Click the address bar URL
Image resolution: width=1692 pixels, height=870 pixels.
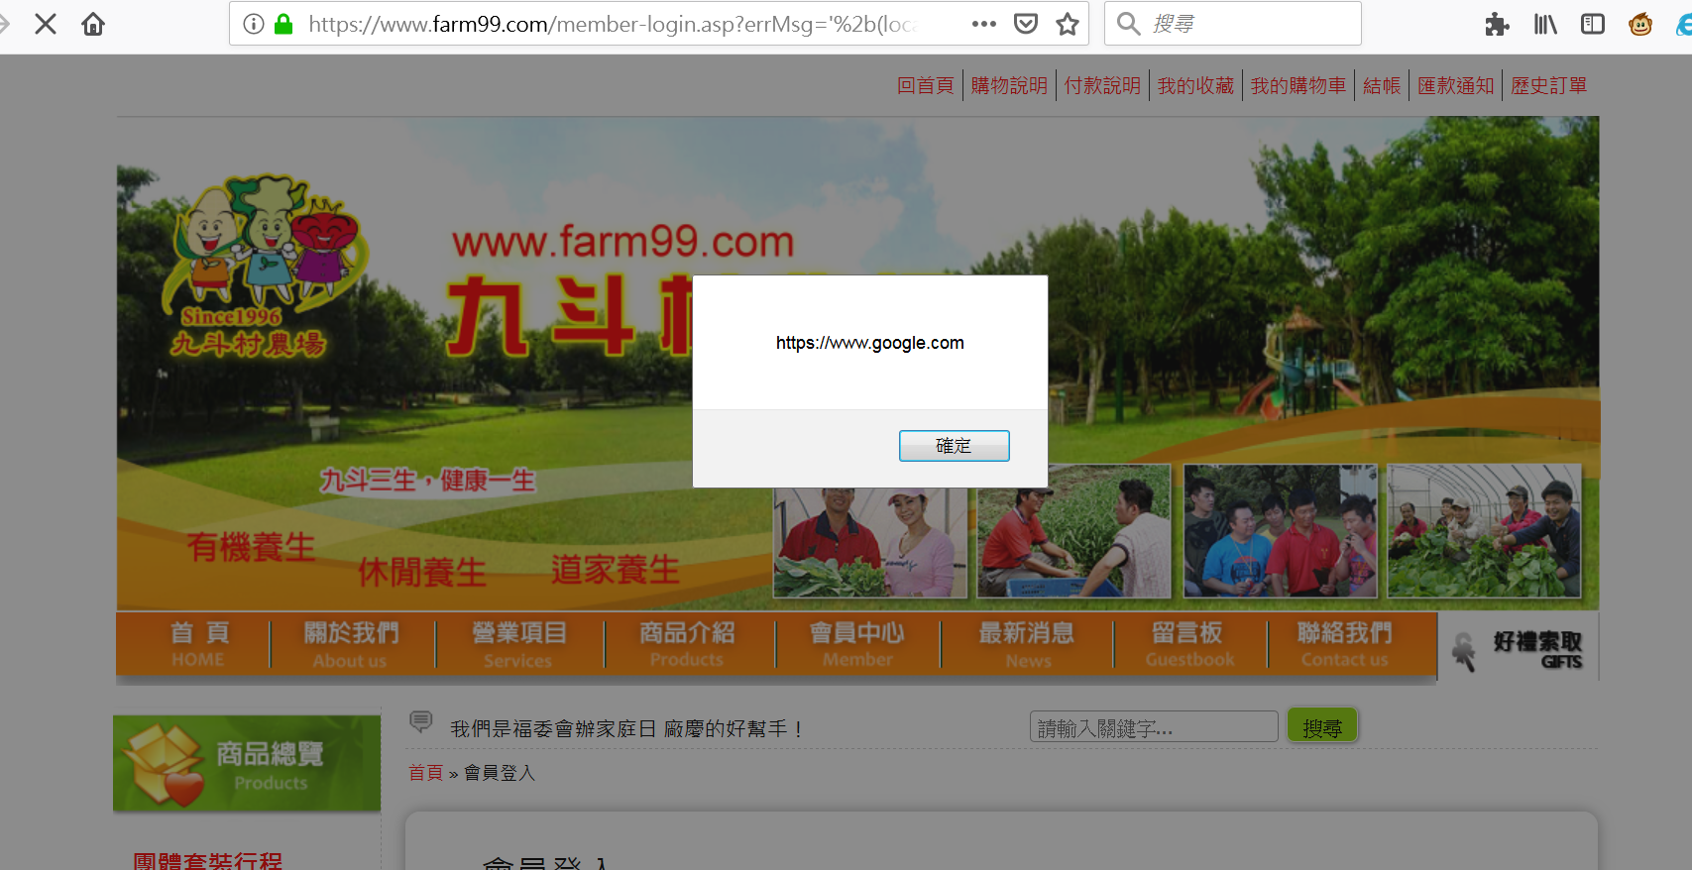pyautogui.click(x=615, y=24)
